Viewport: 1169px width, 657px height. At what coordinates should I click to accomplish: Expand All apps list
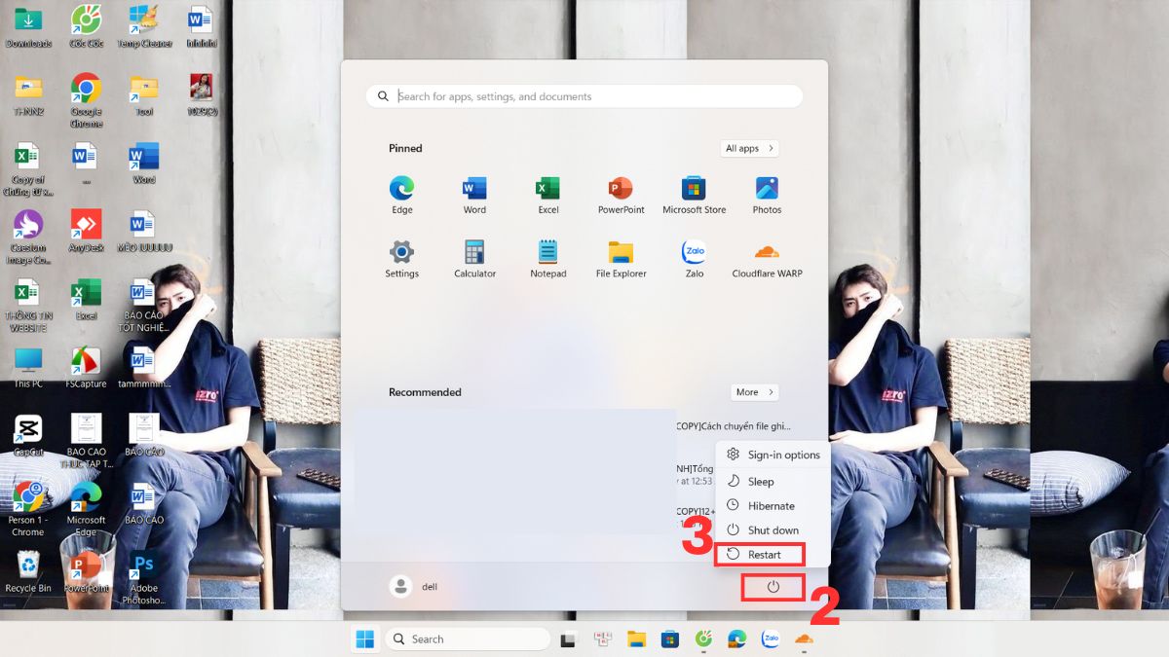[748, 148]
